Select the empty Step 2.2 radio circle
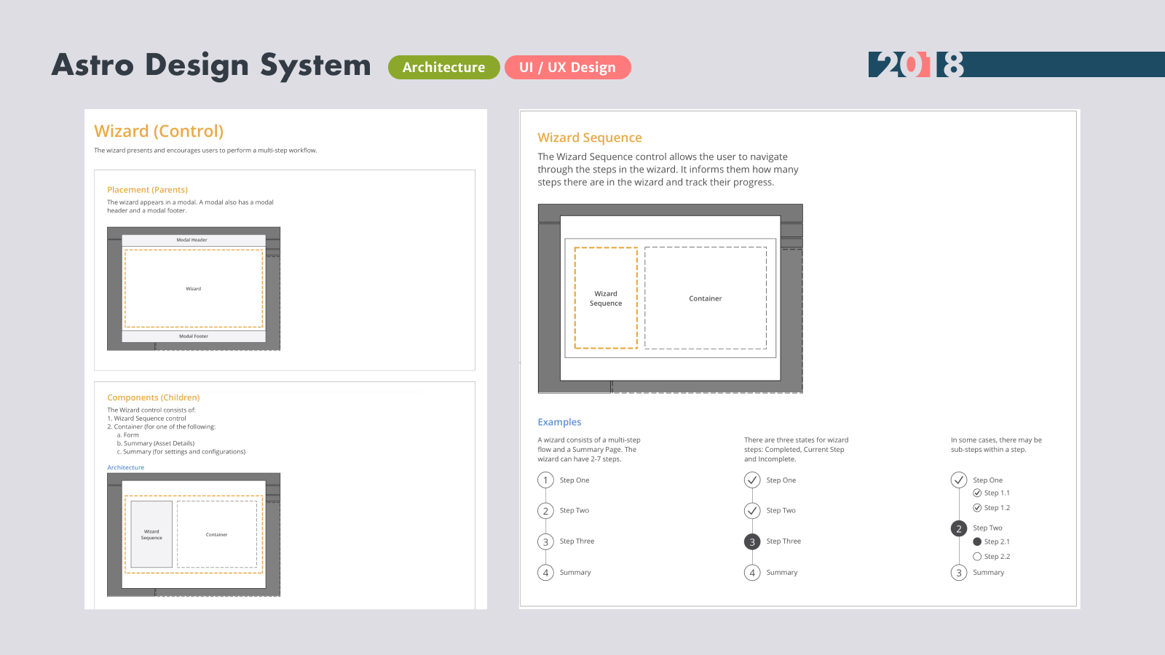 coord(977,557)
